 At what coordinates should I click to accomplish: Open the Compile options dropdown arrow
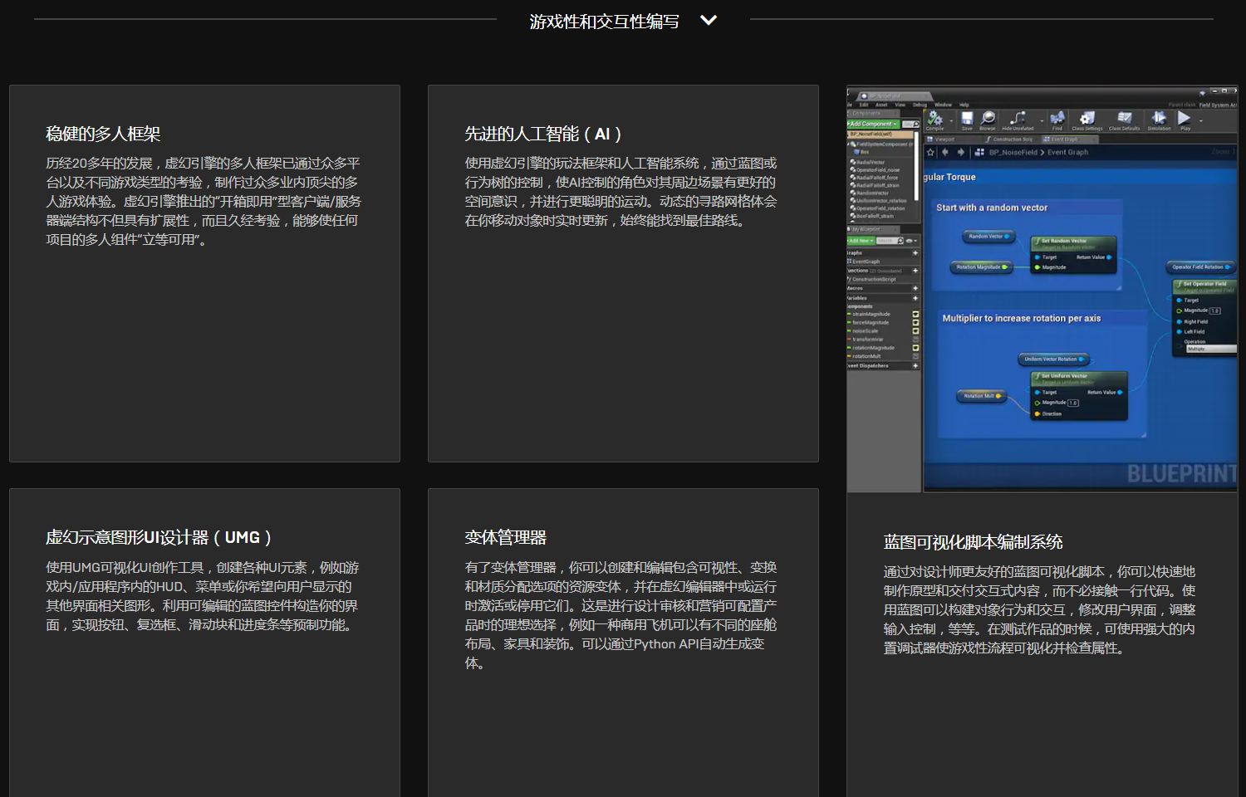(x=951, y=121)
